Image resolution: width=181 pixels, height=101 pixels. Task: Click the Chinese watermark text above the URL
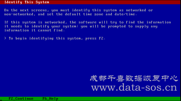[134, 78]
